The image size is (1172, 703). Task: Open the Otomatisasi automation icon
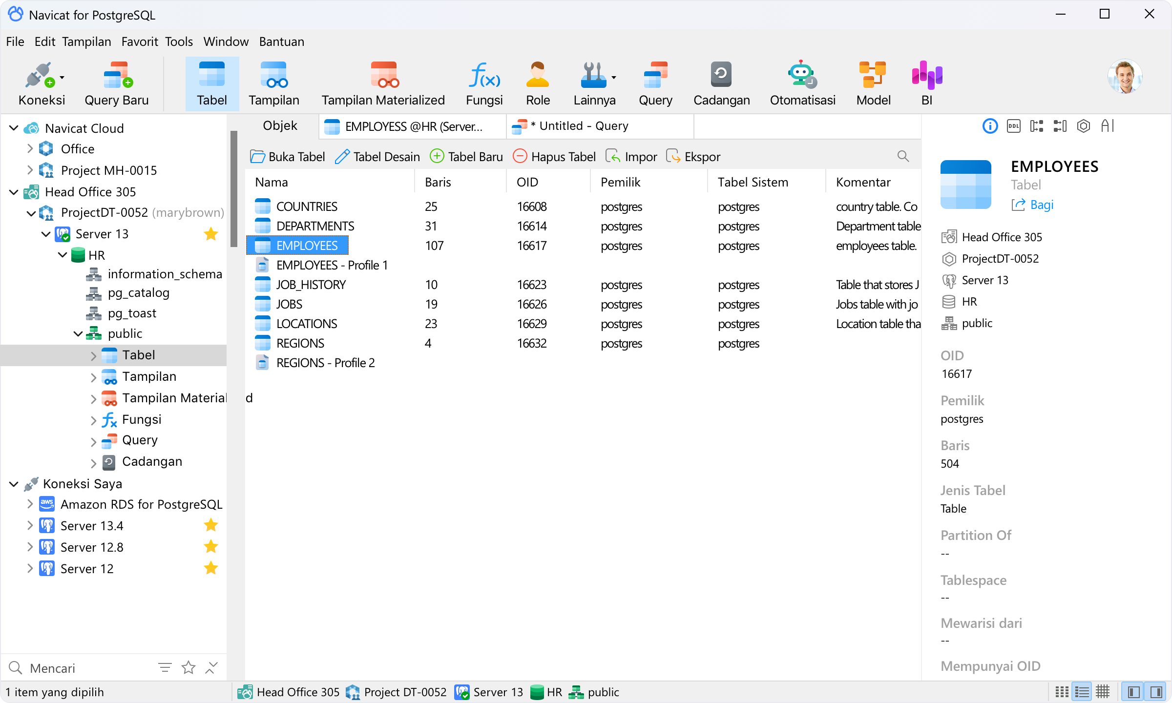coord(802,84)
